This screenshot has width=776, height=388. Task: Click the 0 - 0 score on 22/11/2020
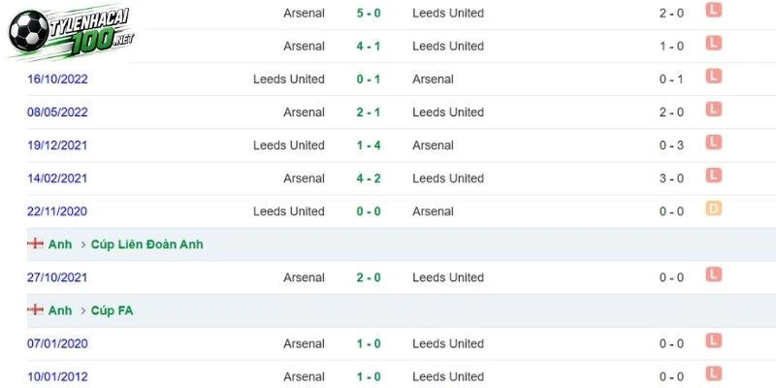(x=369, y=211)
